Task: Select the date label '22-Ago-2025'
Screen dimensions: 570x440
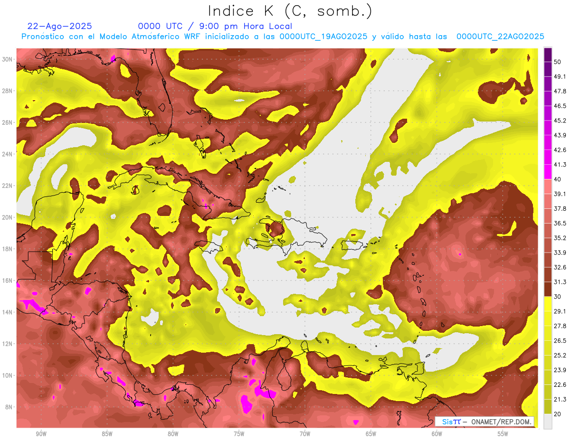Action: (60, 26)
